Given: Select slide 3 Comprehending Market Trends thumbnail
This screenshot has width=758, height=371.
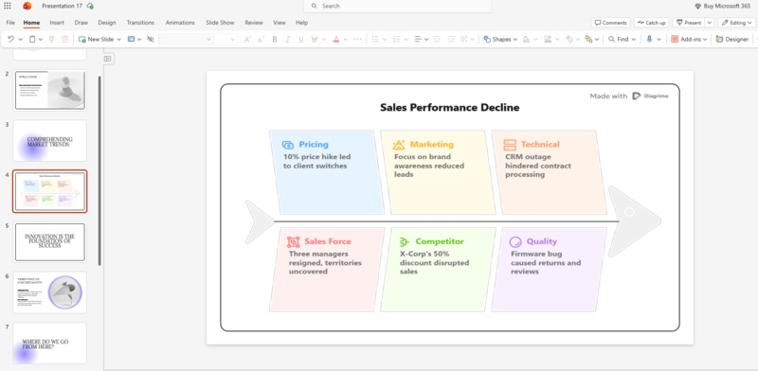Looking at the screenshot, I should click(50, 141).
